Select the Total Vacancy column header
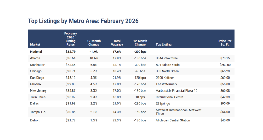Screen dimensions: 263x140 [116, 43]
